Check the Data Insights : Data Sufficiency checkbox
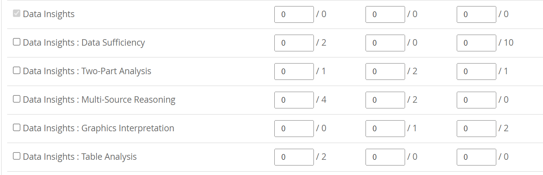Screen dimensions: 543x175 (x=17, y=42)
